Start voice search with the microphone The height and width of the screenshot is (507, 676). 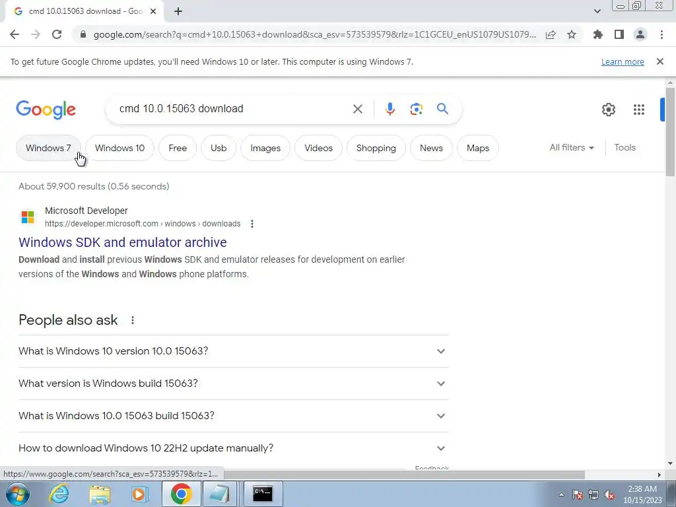[389, 109]
